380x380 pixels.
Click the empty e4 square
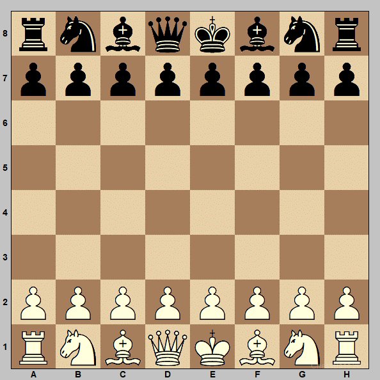coord(212,213)
